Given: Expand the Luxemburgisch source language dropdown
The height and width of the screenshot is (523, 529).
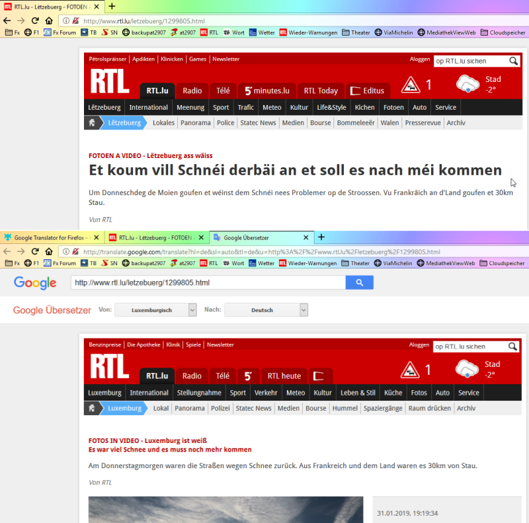Looking at the screenshot, I should pos(155,309).
